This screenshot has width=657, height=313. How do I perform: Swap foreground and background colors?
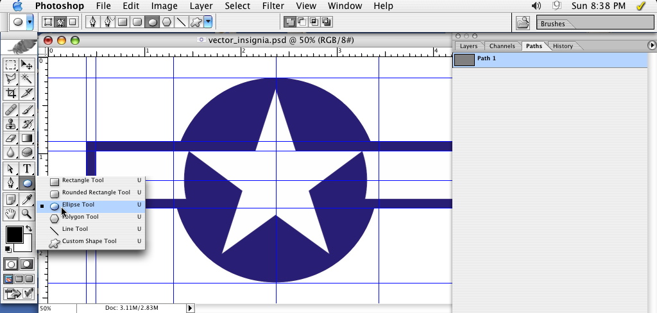[28, 228]
